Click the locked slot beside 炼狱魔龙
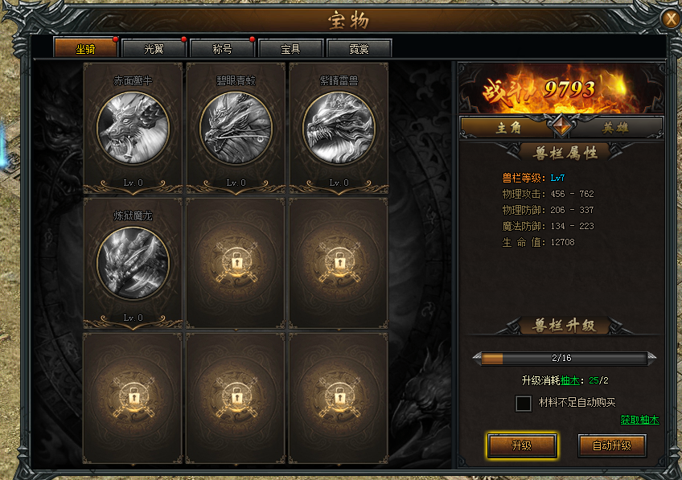 [236, 263]
